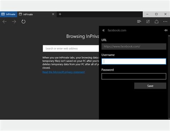The height and width of the screenshot is (131, 170).
Task: Go forward with the forward arrow
Action: click(x=14, y=21)
